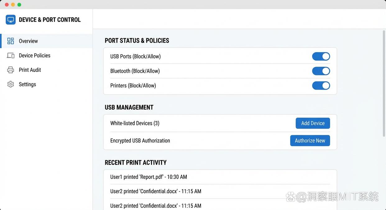
Task: Close the window with the red button
Action: [x=7, y=5]
